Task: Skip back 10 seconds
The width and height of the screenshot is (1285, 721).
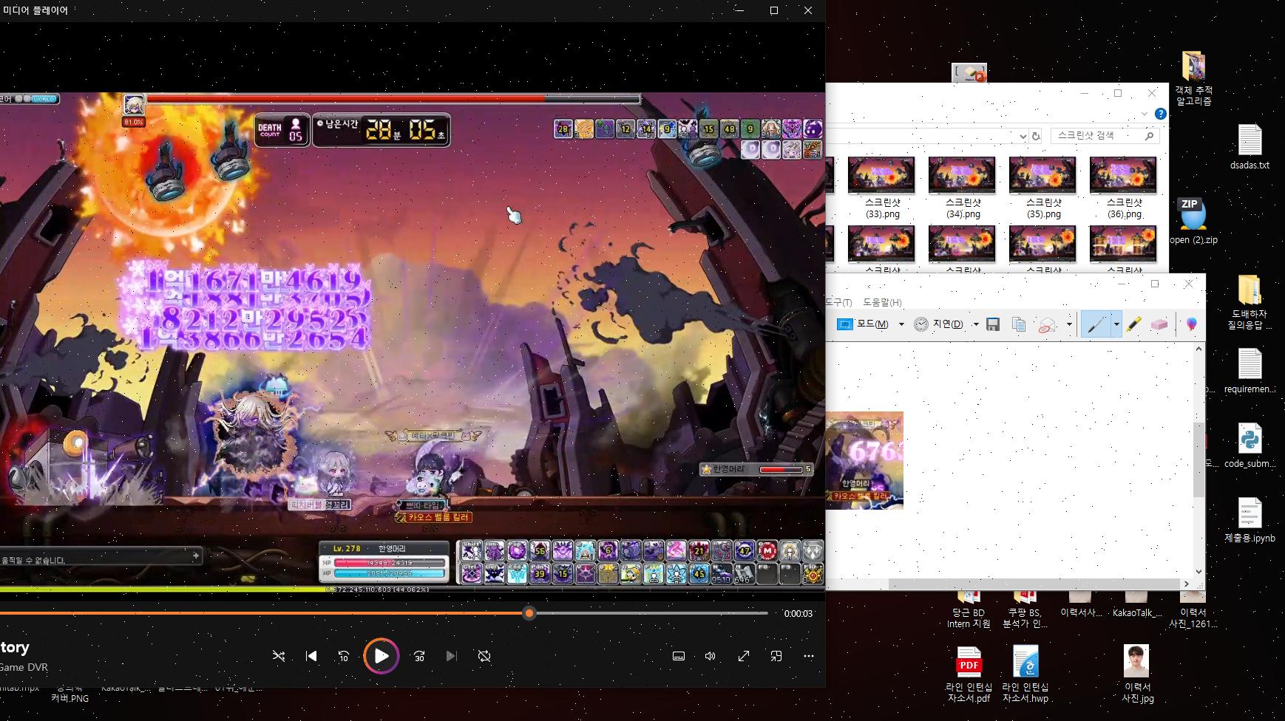Action: coord(344,656)
